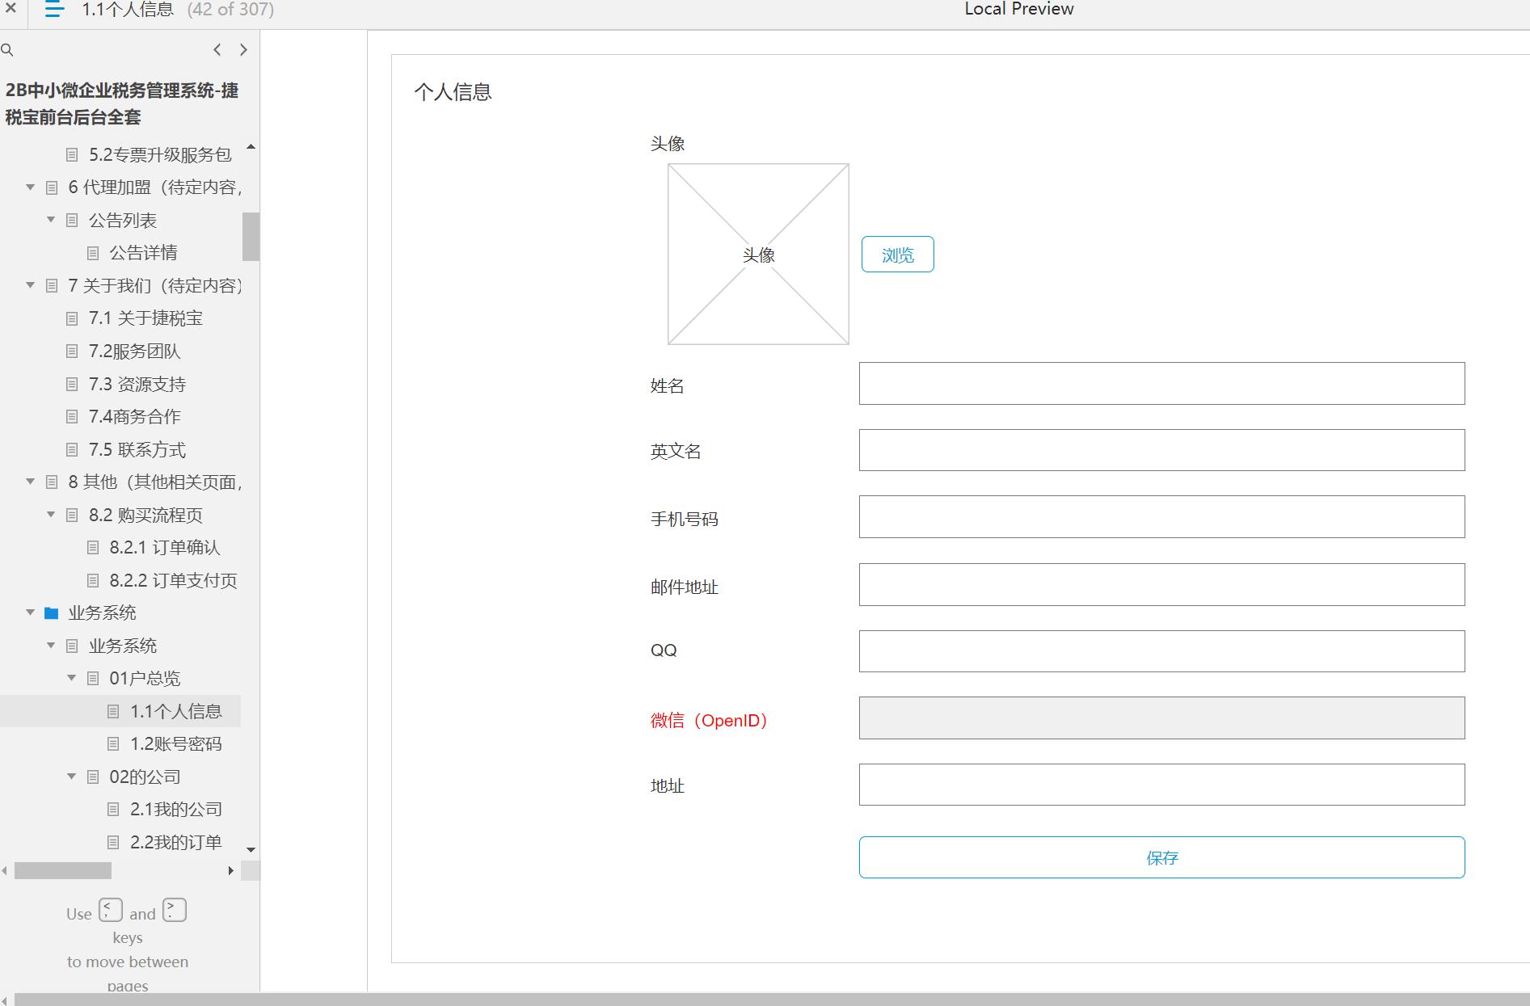This screenshot has width=1530, height=1006.
Task: Open page 7.5 联系方式
Action: [137, 450]
